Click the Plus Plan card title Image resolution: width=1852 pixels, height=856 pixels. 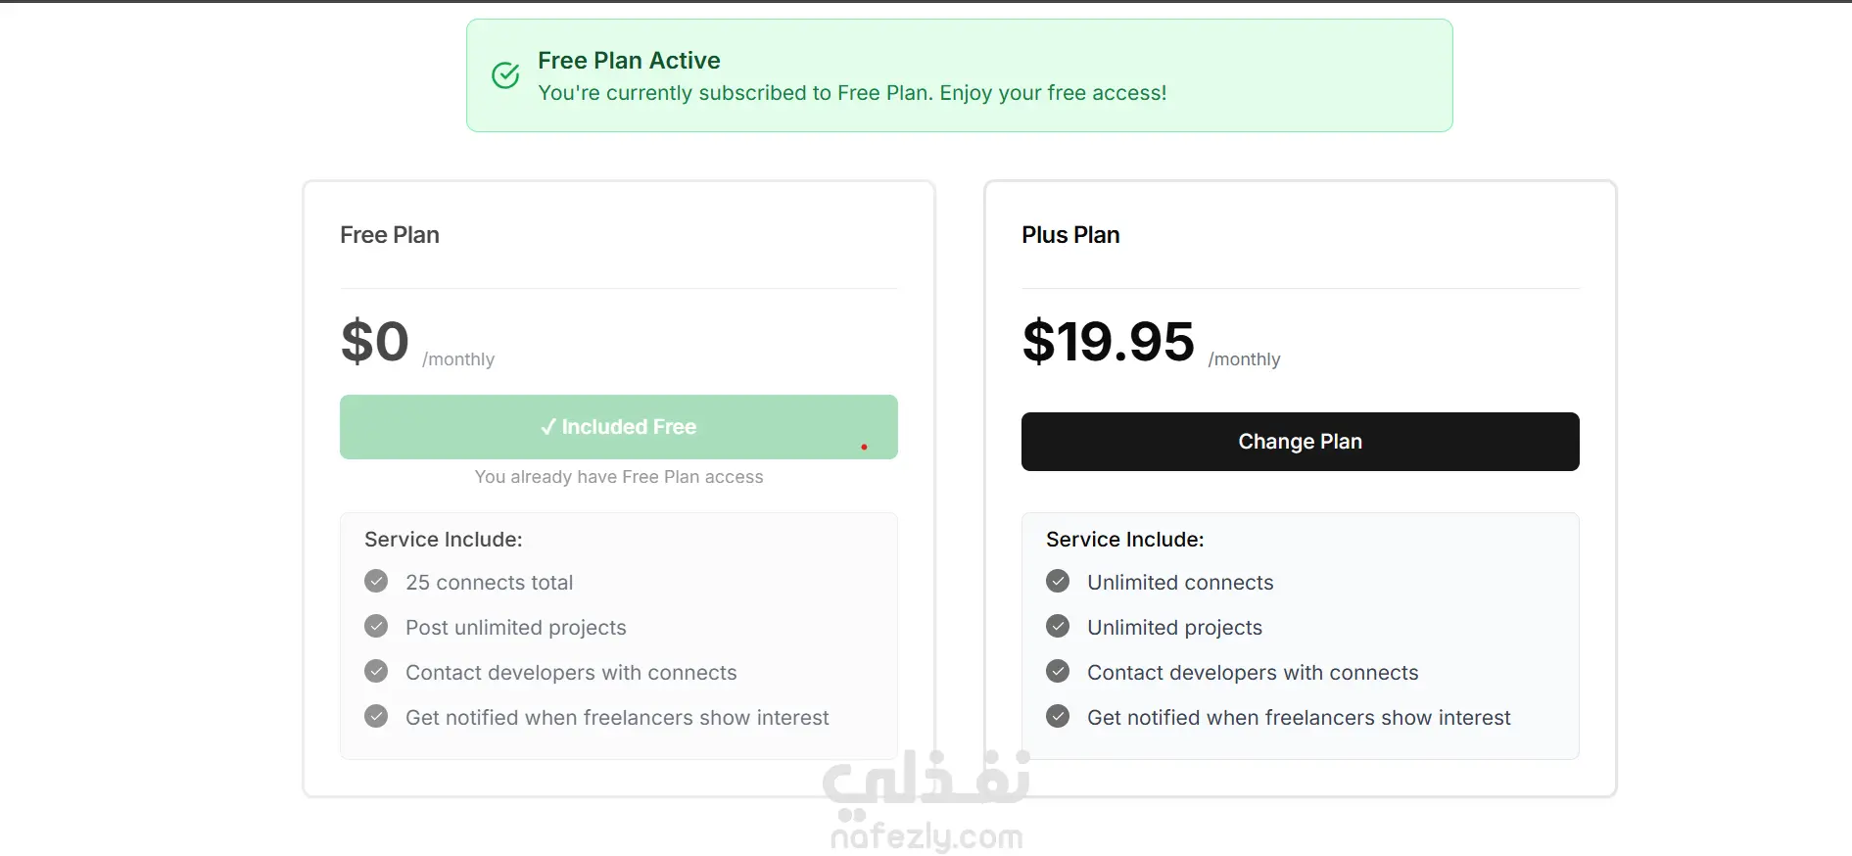click(x=1070, y=235)
